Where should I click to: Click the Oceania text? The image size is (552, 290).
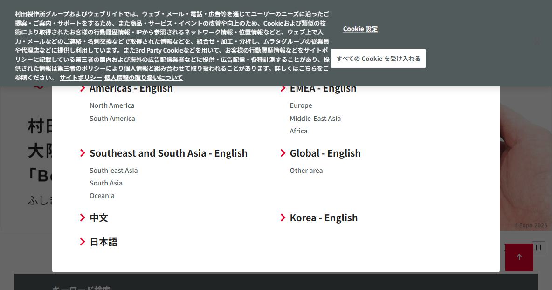click(102, 196)
